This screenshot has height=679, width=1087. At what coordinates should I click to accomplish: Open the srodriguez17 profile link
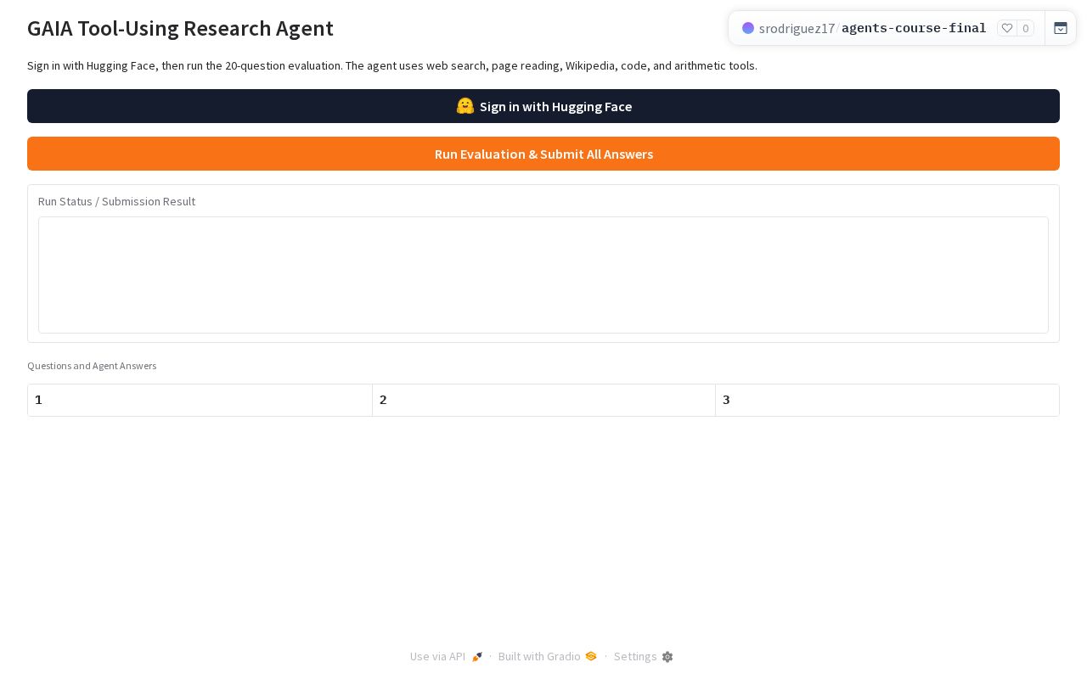pyautogui.click(x=797, y=28)
